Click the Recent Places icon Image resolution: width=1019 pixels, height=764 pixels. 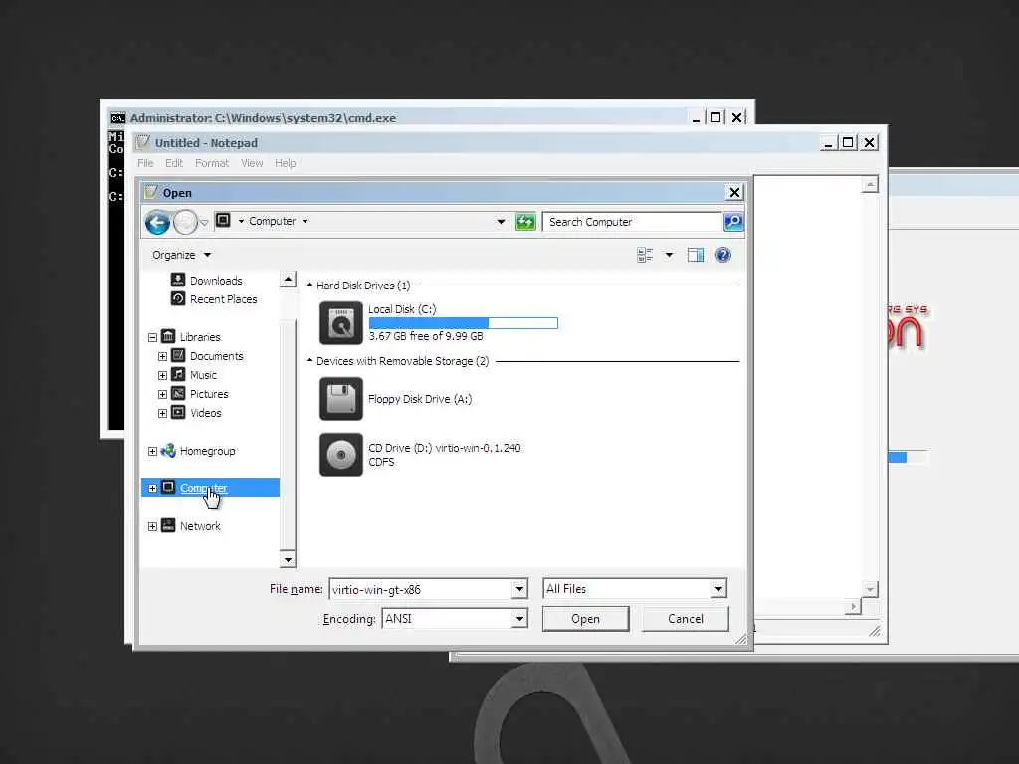(178, 298)
